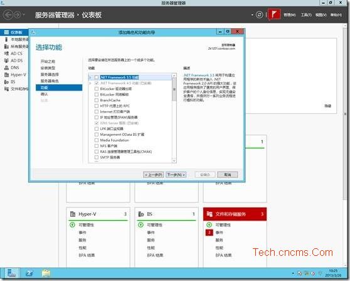This screenshot has height=281, width=350.
Task: Go to the 安装类型 wizard step
Action: coord(48,68)
